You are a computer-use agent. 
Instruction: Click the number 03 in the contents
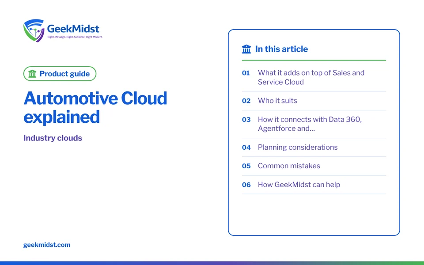point(246,120)
